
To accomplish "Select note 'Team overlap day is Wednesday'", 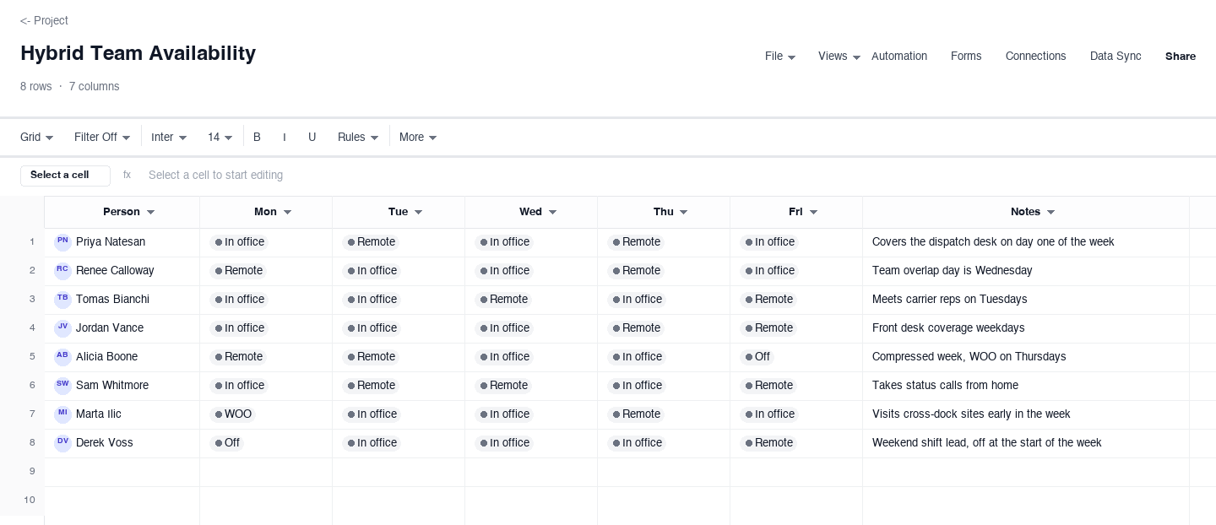I will [x=952, y=271].
